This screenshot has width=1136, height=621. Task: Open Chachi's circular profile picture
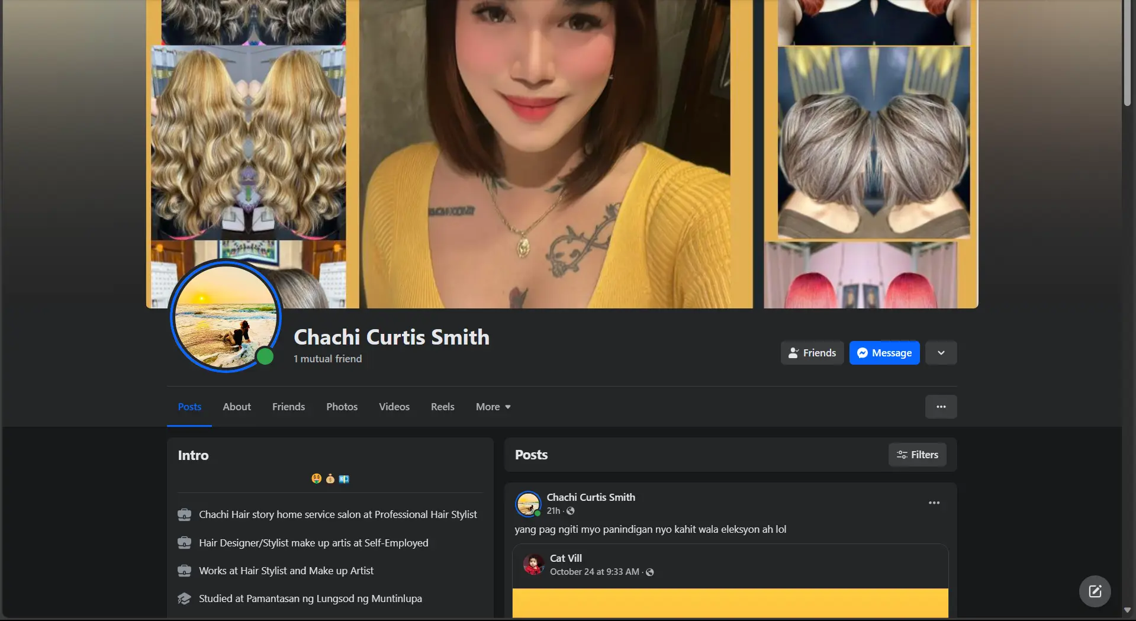coord(226,317)
